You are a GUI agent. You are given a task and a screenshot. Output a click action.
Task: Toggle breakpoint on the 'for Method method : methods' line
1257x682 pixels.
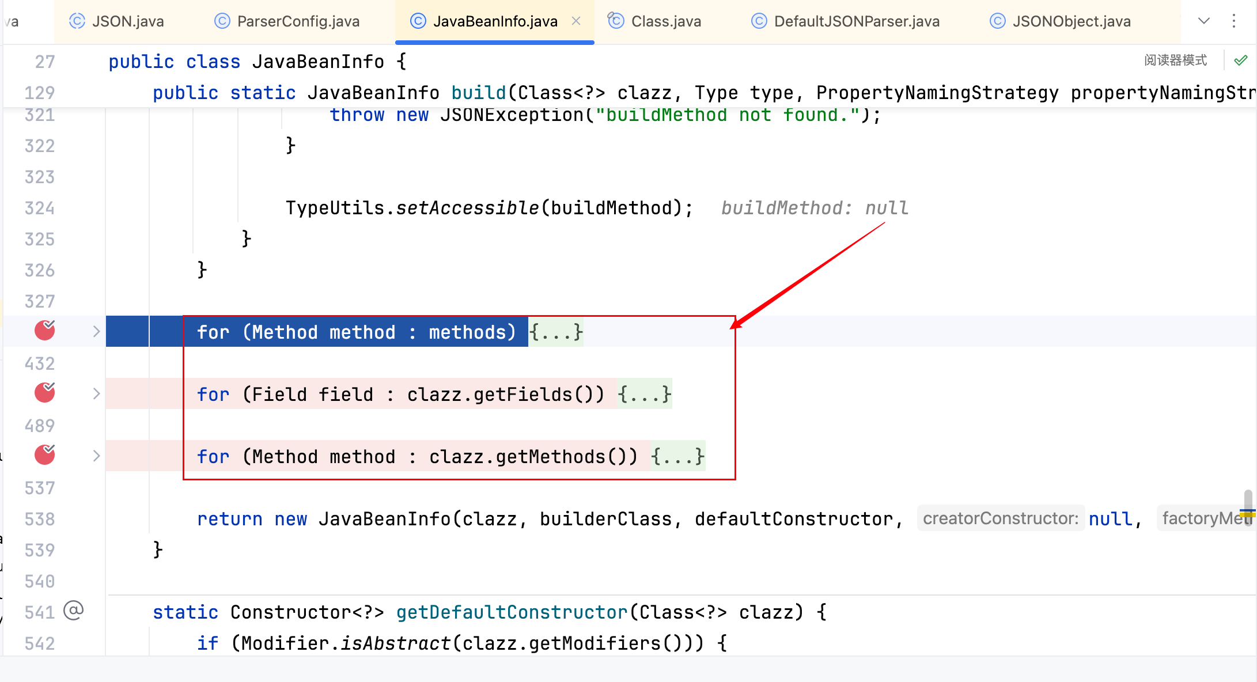click(44, 331)
